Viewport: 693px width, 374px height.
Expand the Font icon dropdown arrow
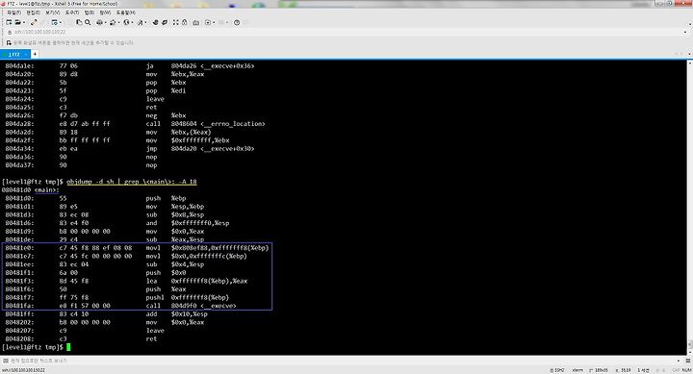145,22
